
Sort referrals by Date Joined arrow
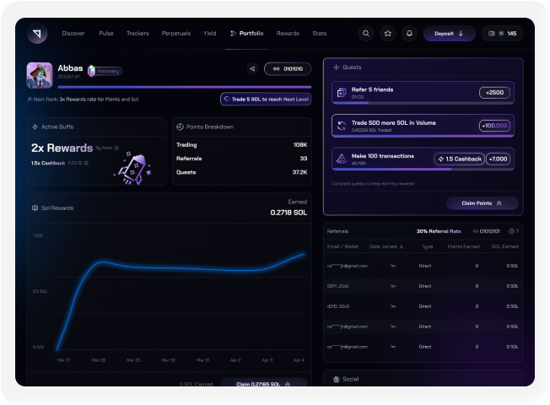(x=402, y=246)
